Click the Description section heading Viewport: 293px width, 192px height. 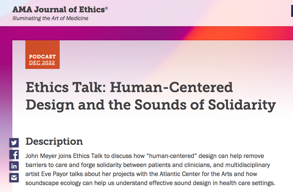54,141
